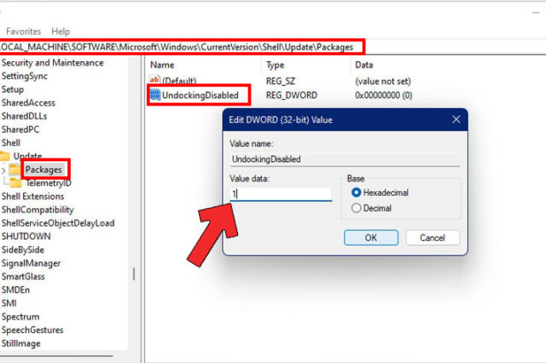
Task: Select the Packages key
Action: (x=44, y=170)
